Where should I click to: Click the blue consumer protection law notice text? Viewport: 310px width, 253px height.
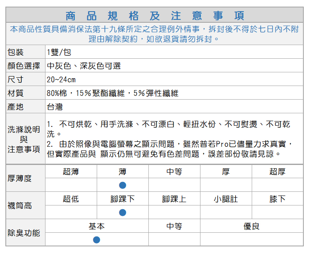[155, 34]
